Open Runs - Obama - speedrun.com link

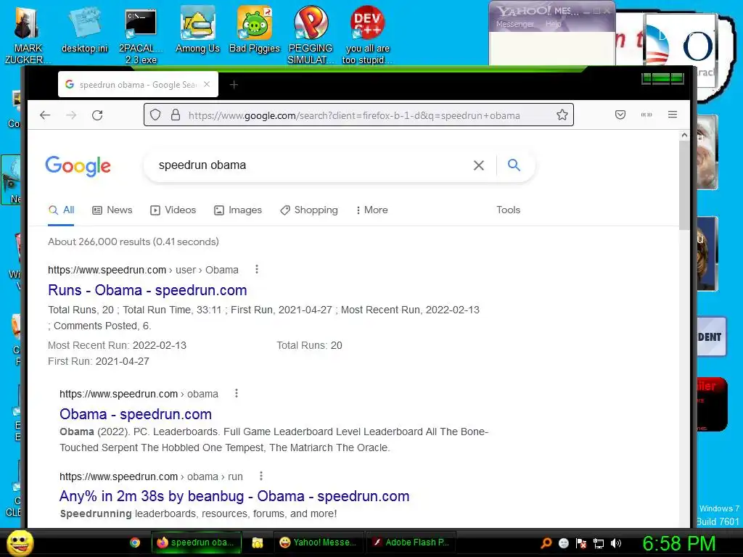[x=147, y=290]
